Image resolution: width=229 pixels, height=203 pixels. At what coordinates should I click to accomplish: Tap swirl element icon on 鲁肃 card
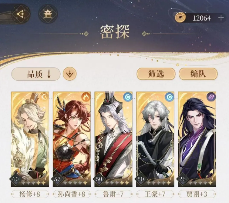tap(128, 97)
